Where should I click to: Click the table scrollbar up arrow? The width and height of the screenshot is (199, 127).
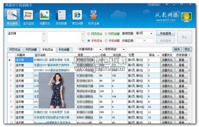coord(189,55)
